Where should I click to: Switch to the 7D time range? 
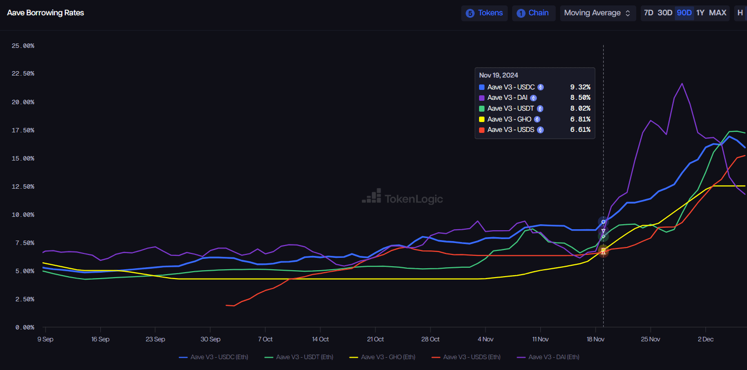point(648,13)
